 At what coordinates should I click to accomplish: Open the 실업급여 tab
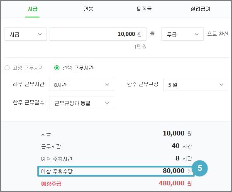coord(200,9)
